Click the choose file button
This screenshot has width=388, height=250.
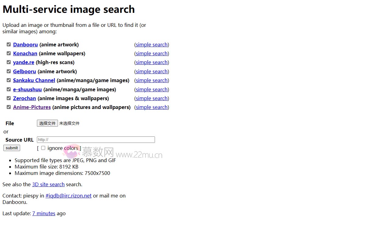(x=47, y=123)
